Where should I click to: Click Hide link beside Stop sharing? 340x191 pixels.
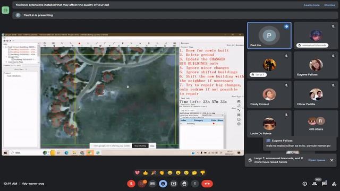152,146
